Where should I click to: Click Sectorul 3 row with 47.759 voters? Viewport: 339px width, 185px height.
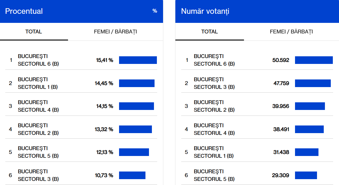point(214,83)
